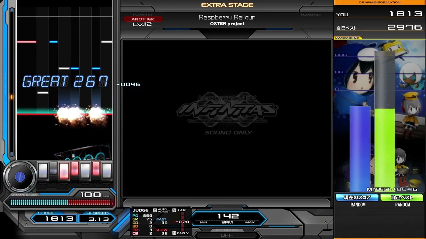This screenshot has height=239, width=426.
Task: Click the '0' key icon beside AUTO ADJUST
Action: 155,210
